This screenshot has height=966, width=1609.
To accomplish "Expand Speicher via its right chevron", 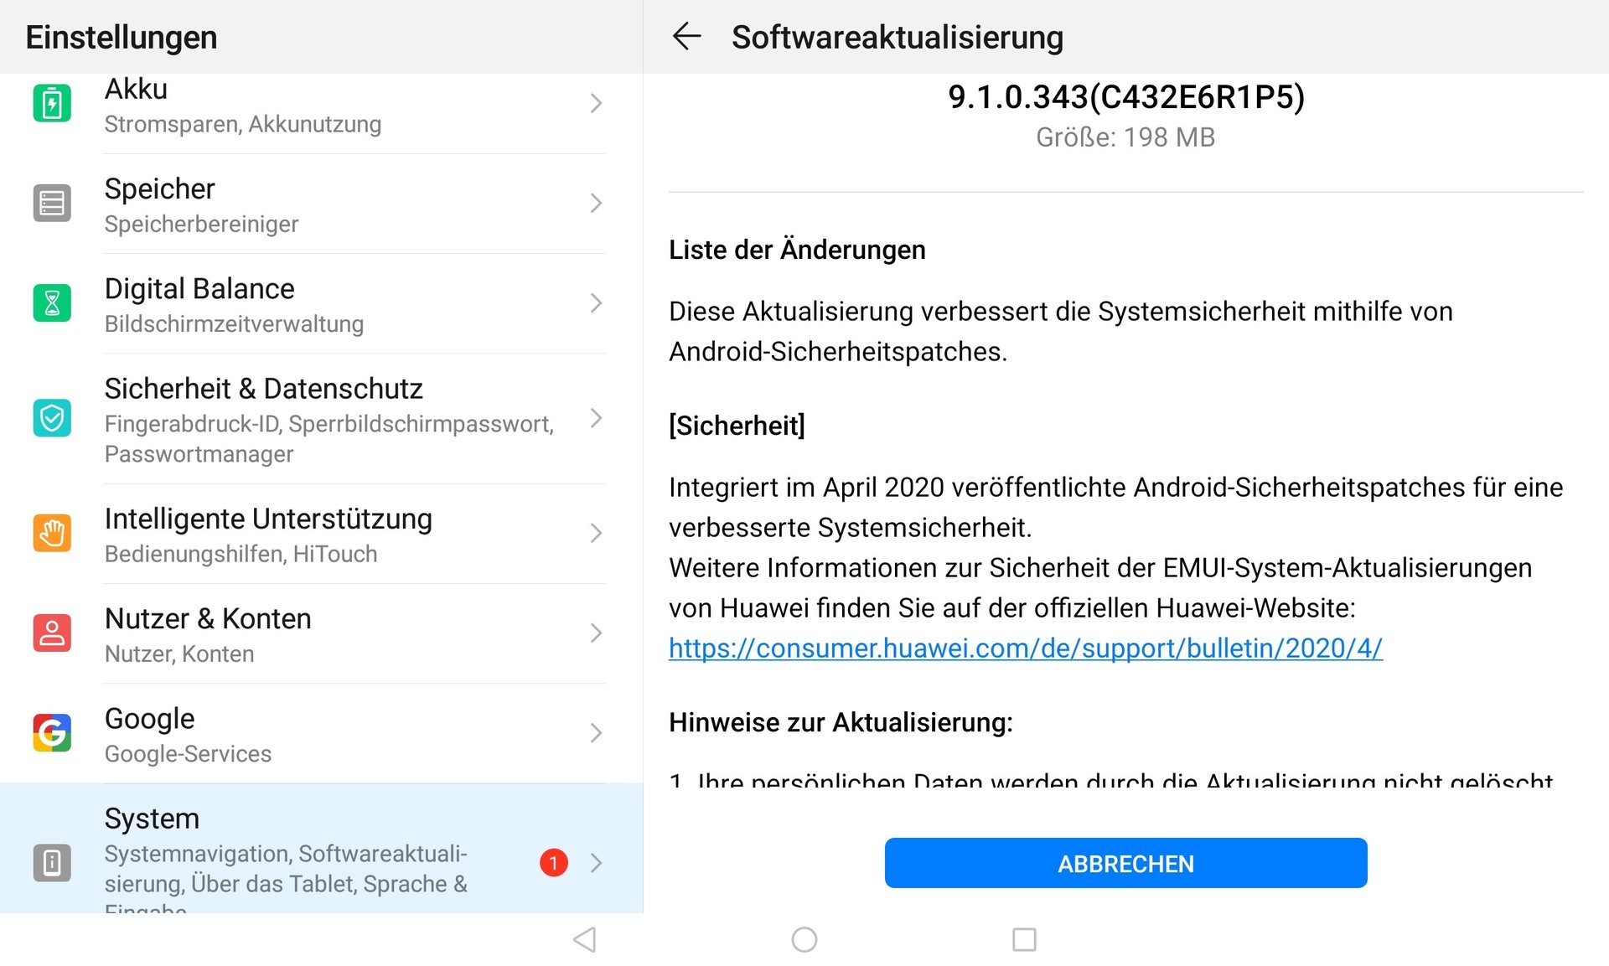I will (596, 203).
